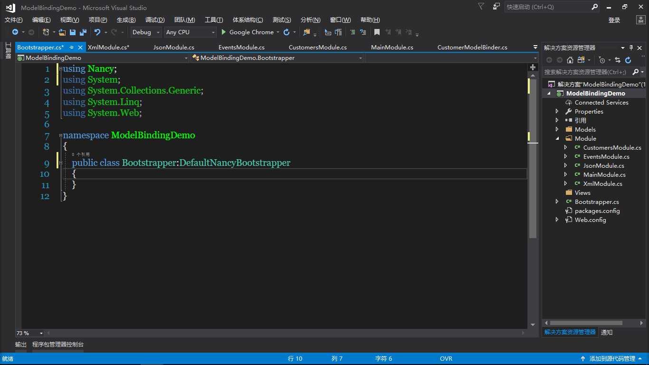Start debugging with Google Chrome button
Viewport: 649px width, 365px height.
(247, 32)
